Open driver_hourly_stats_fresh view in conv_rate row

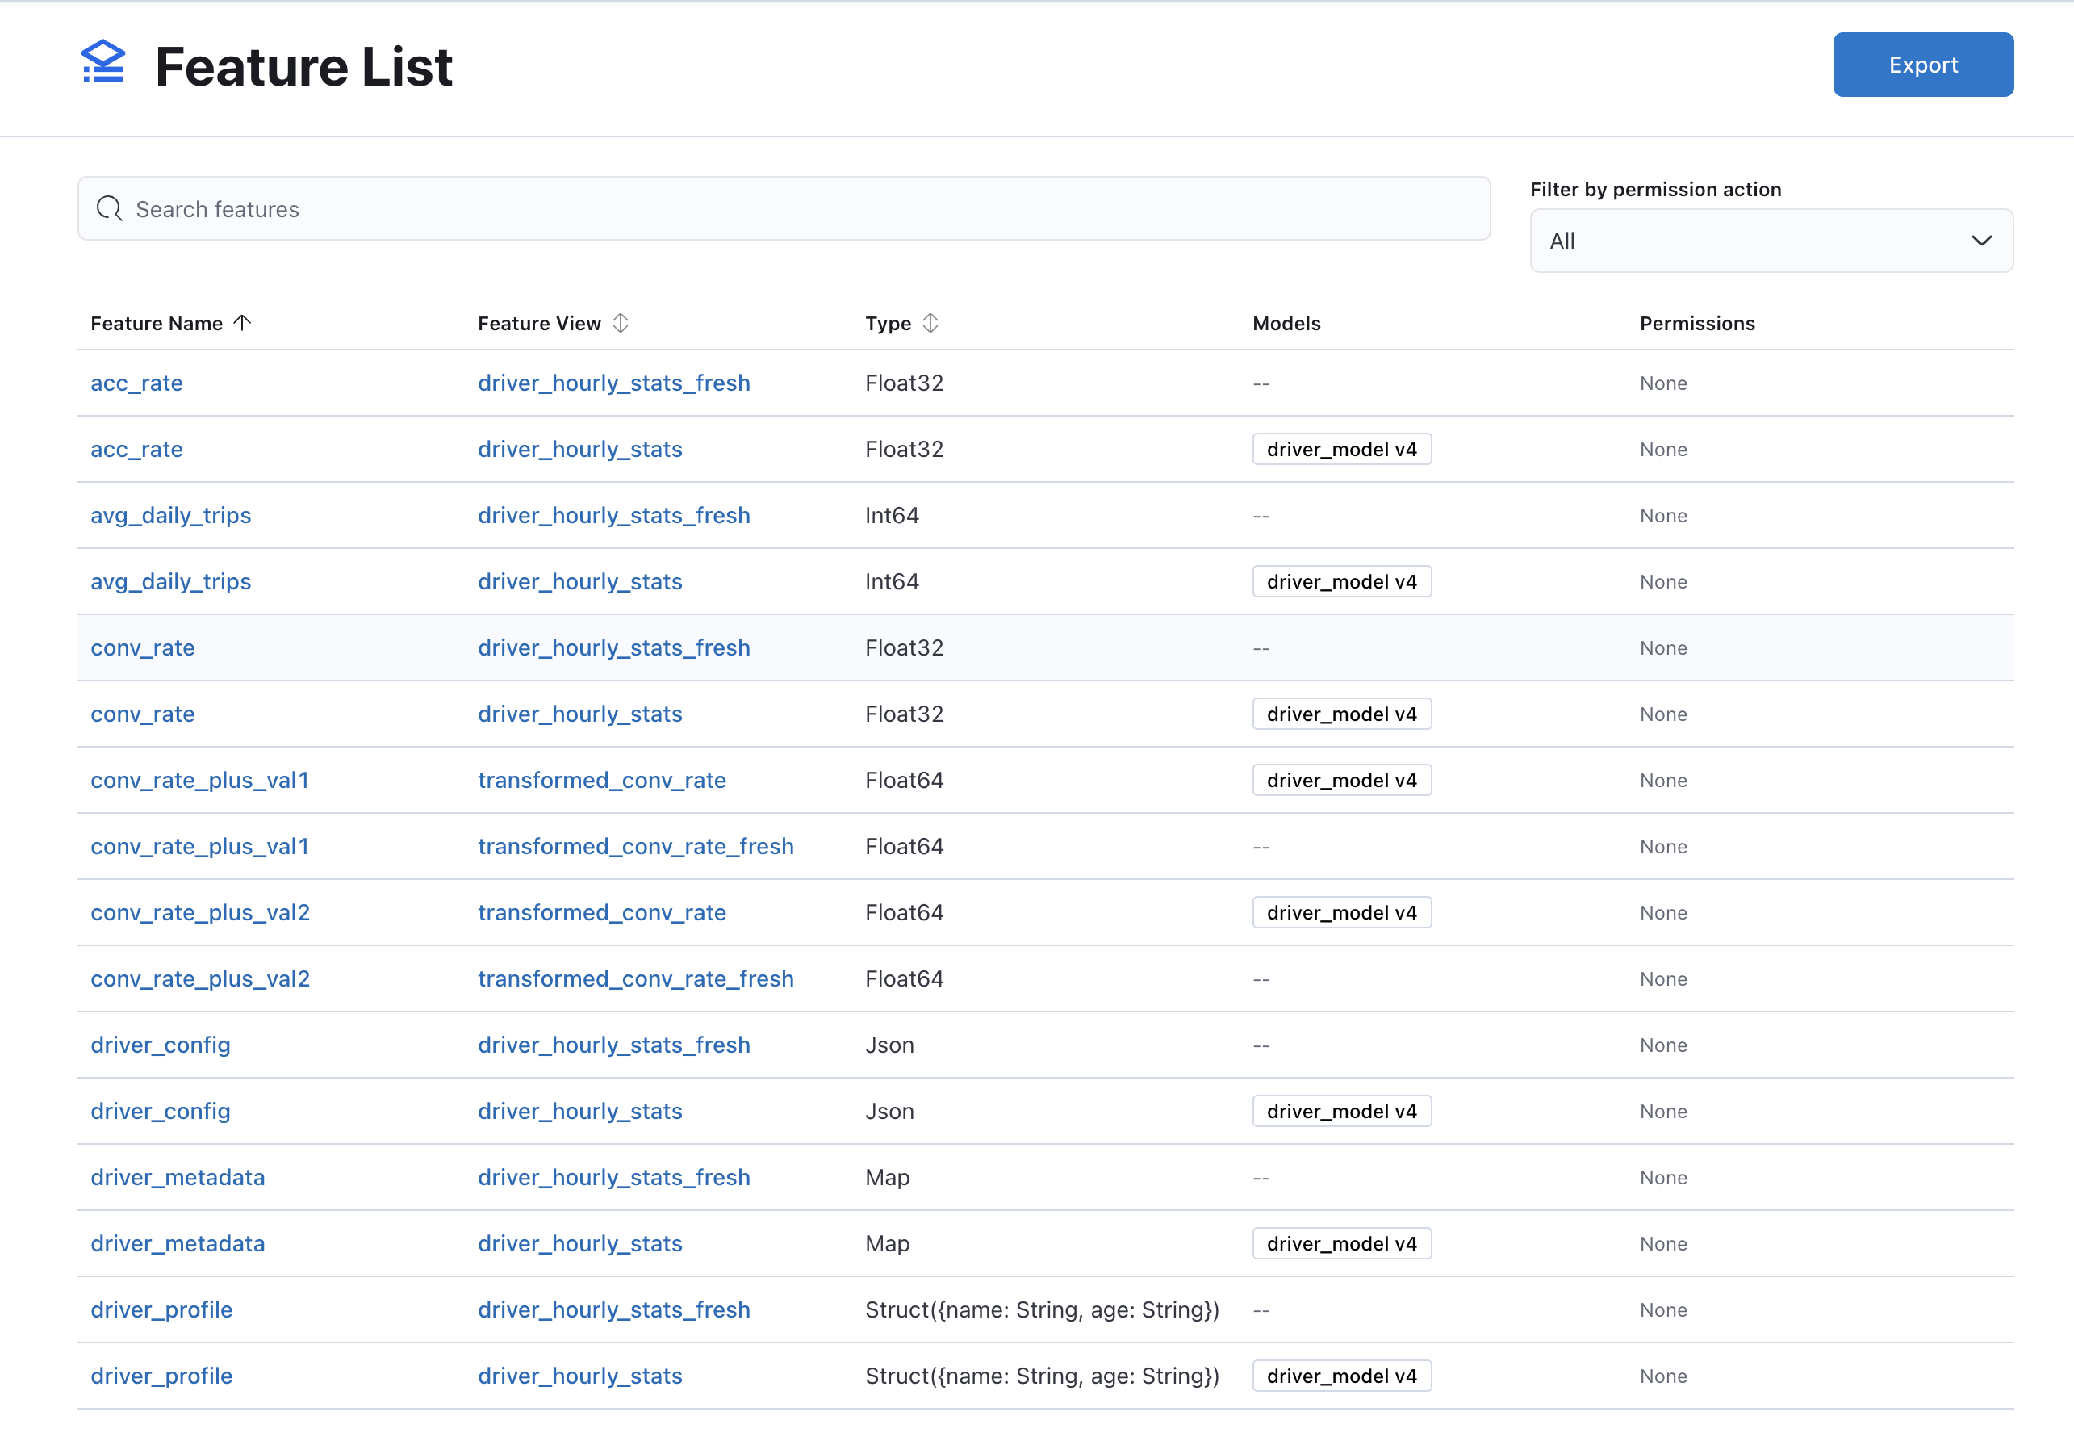click(613, 647)
